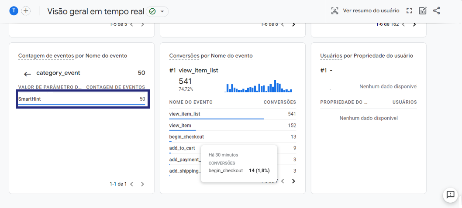The height and width of the screenshot is (208, 462).
Task: Click the user snapshot icon
Action: tap(334, 11)
